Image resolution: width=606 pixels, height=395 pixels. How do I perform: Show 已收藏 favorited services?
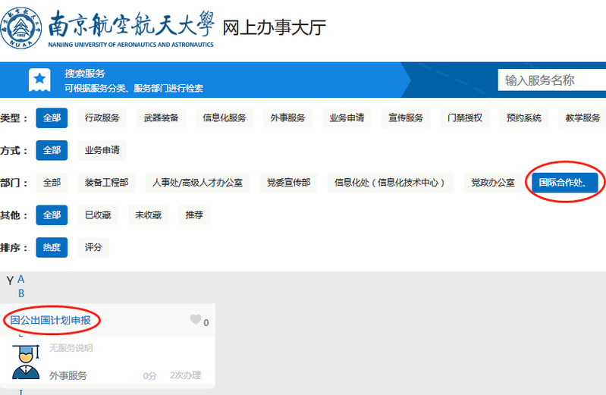tap(98, 215)
